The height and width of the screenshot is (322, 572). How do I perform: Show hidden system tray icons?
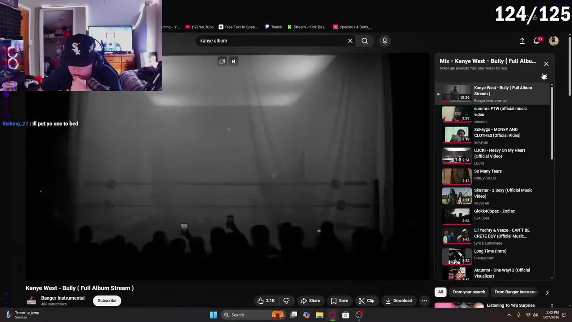pyautogui.click(x=509, y=315)
